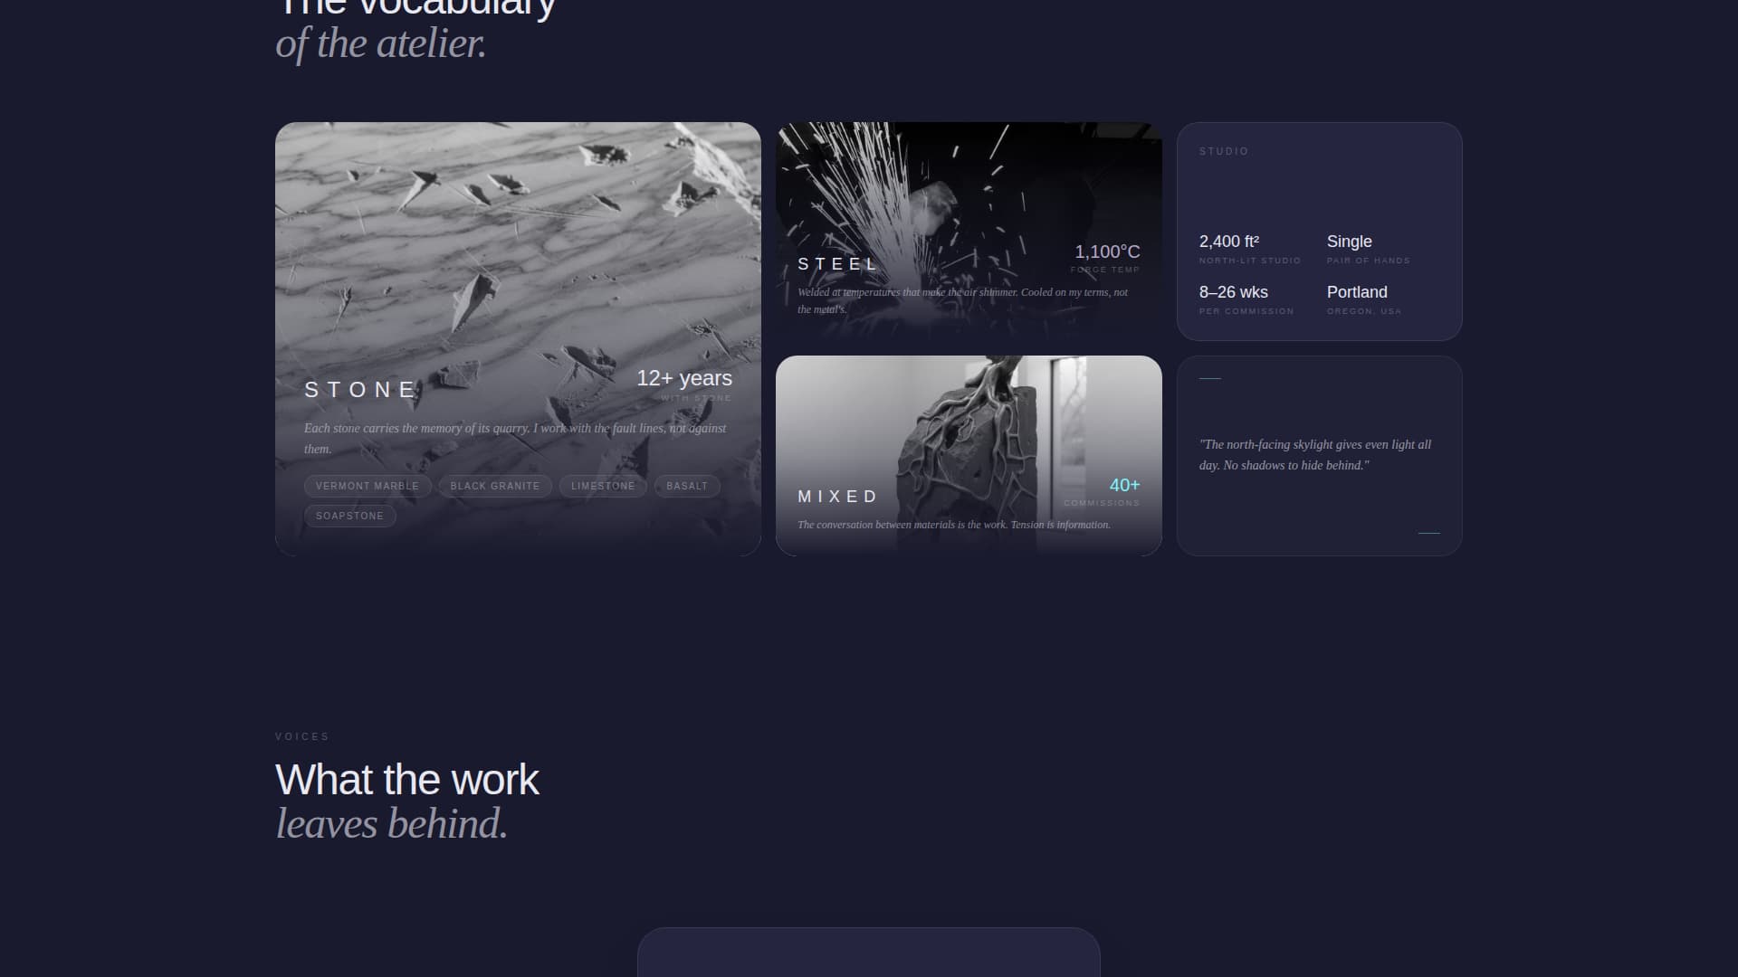Click the '2,400 ft²' studio value

coord(1229,242)
